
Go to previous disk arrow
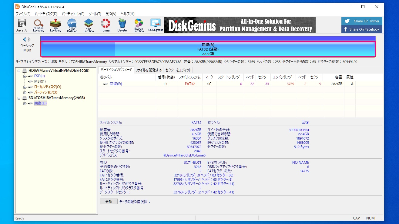tap(24, 39)
